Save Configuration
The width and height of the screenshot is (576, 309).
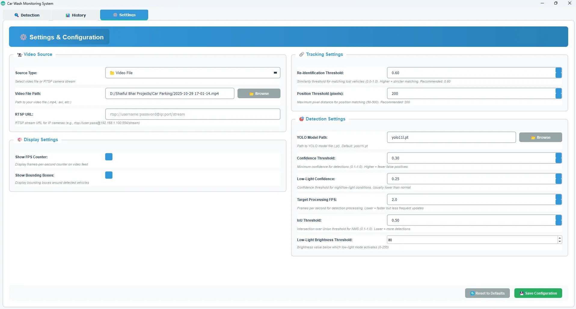coord(538,293)
